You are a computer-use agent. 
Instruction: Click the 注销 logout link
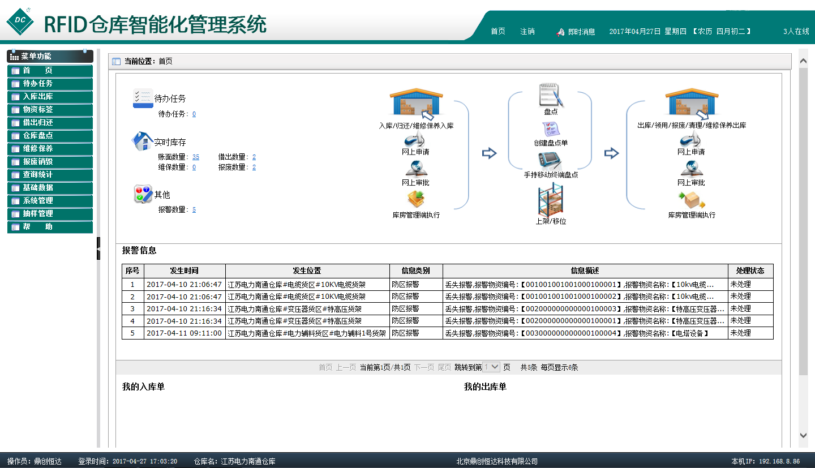click(527, 32)
